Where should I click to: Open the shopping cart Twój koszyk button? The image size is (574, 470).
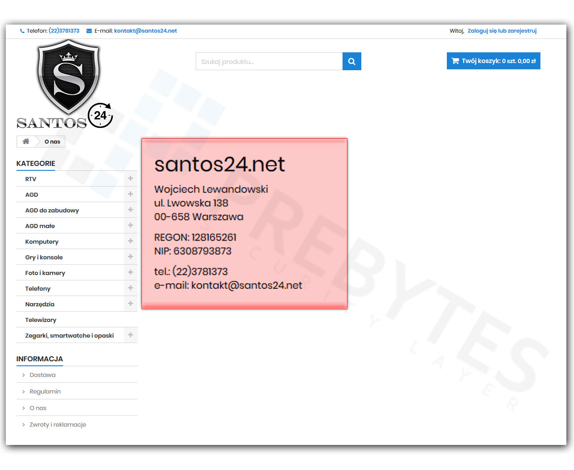tap(493, 61)
